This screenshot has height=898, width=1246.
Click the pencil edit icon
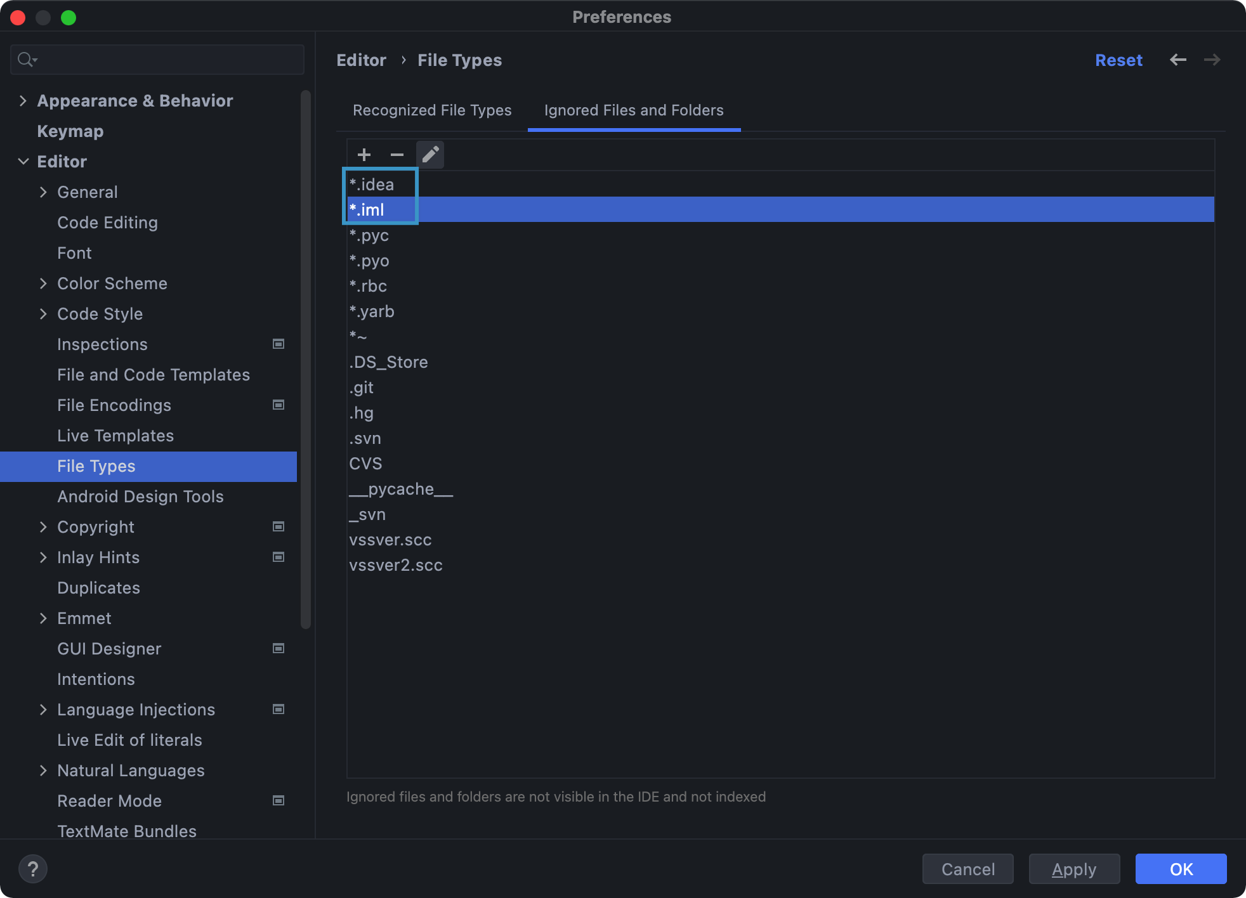[430, 155]
